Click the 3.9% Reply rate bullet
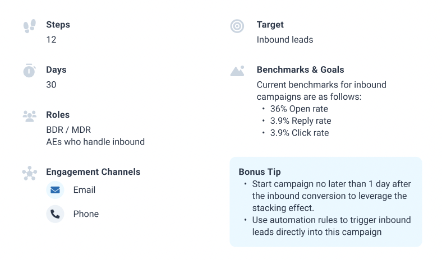The width and height of the screenshot is (442, 260). pos(301,121)
